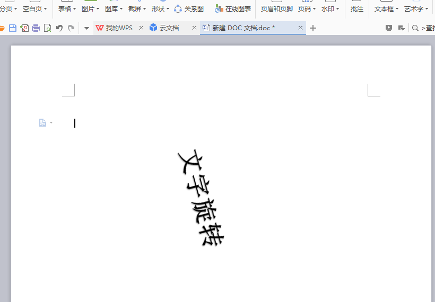Open the 在线图表 online chart tool
The image size is (435, 302).
click(233, 9)
